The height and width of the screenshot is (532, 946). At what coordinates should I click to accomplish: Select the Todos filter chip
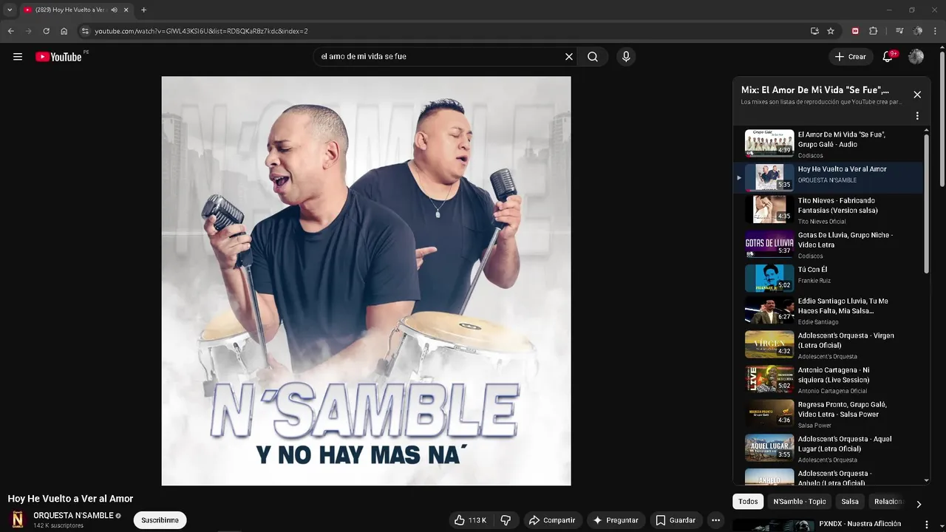pos(748,502)
